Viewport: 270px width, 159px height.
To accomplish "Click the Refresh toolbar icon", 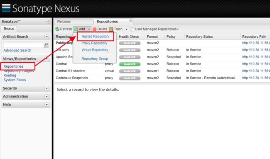I will (x=57, y=29).
